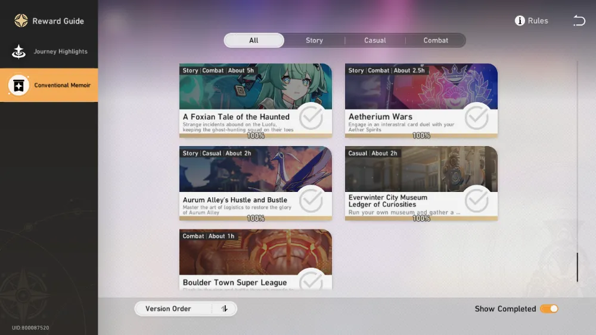
Task: Select Conventional Memoir menu entry
Action: click(49, 85)
